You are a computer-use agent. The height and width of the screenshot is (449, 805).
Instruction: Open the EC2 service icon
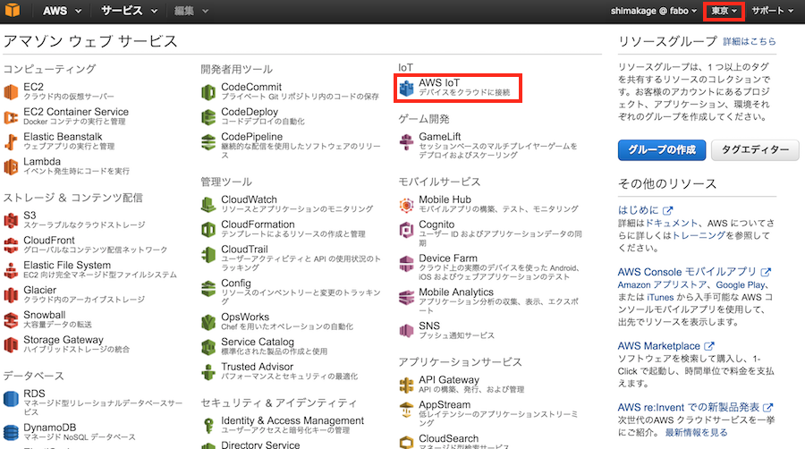11,91
